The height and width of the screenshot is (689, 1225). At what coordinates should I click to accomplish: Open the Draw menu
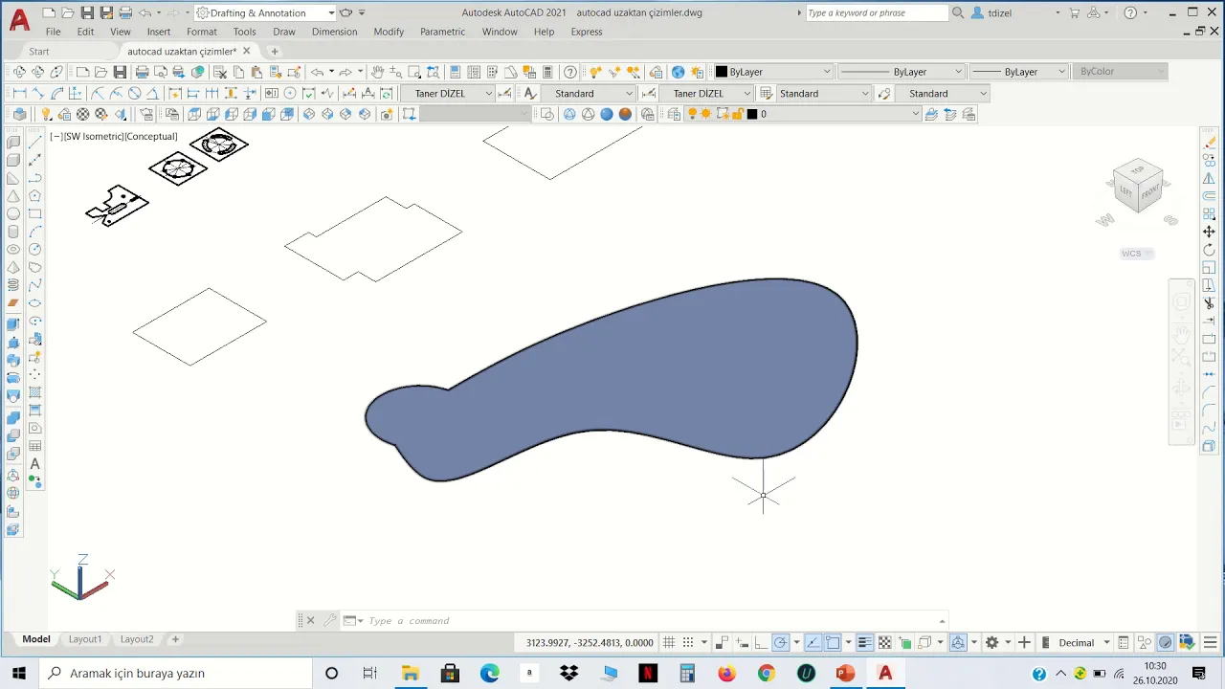coord(283,32)
